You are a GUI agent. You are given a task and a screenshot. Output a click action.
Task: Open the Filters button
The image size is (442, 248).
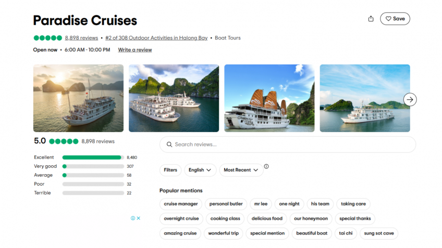point(170,170)
